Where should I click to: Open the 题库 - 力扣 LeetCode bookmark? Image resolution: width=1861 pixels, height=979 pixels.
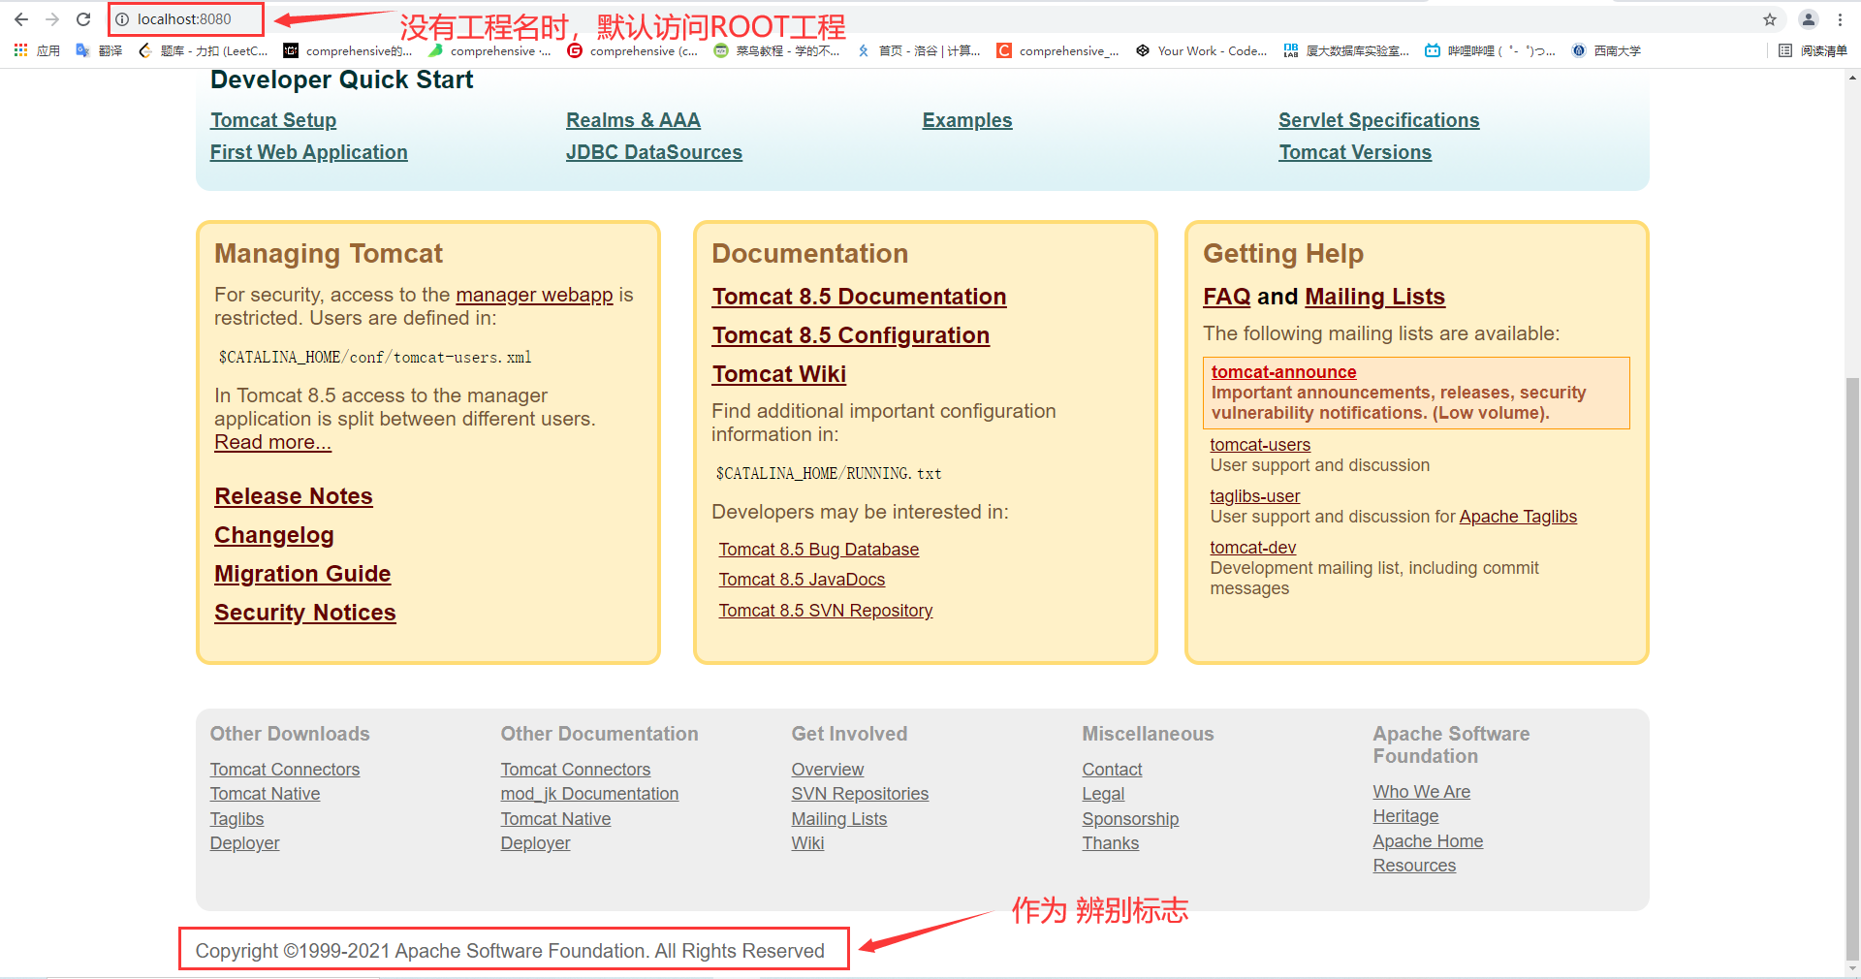click(203, 50)
